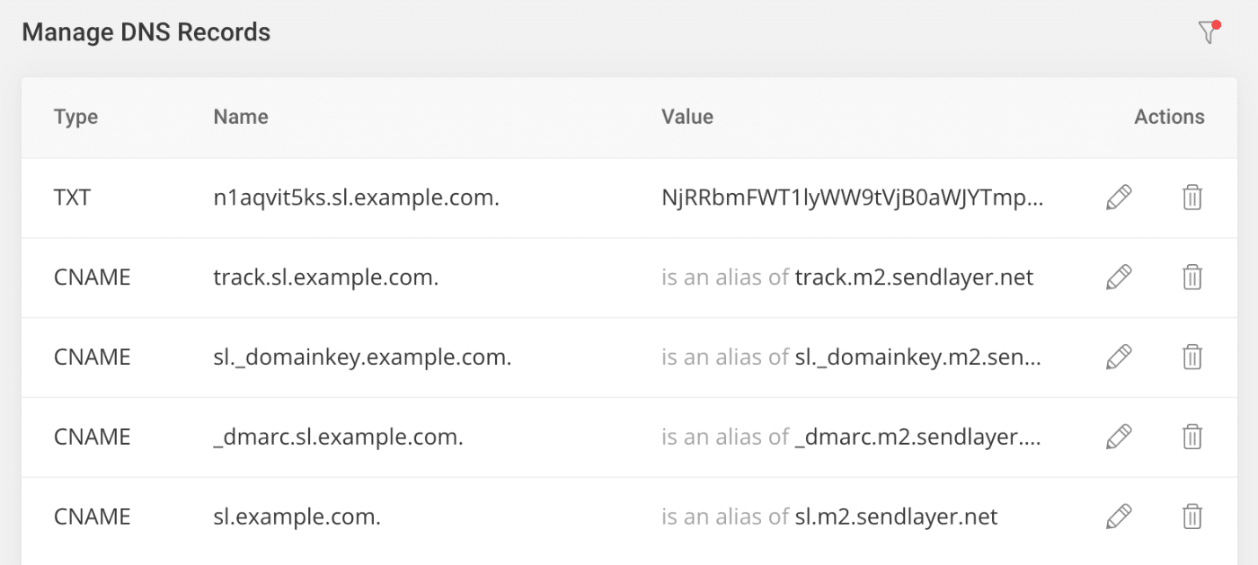Delete the track.sl.example.com CNAME record
This screenshot has height=565, width=1258.
pos(1192,277)
